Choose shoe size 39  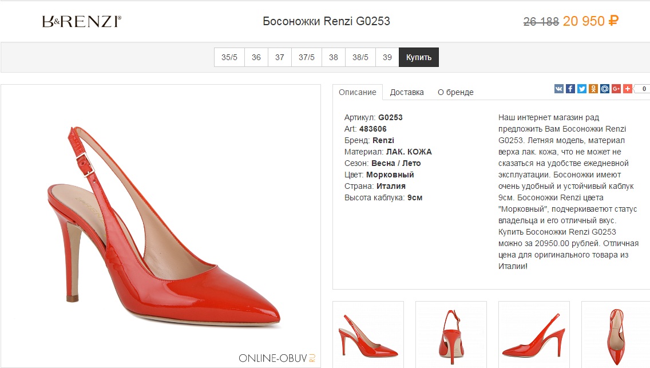coord(387,57)
